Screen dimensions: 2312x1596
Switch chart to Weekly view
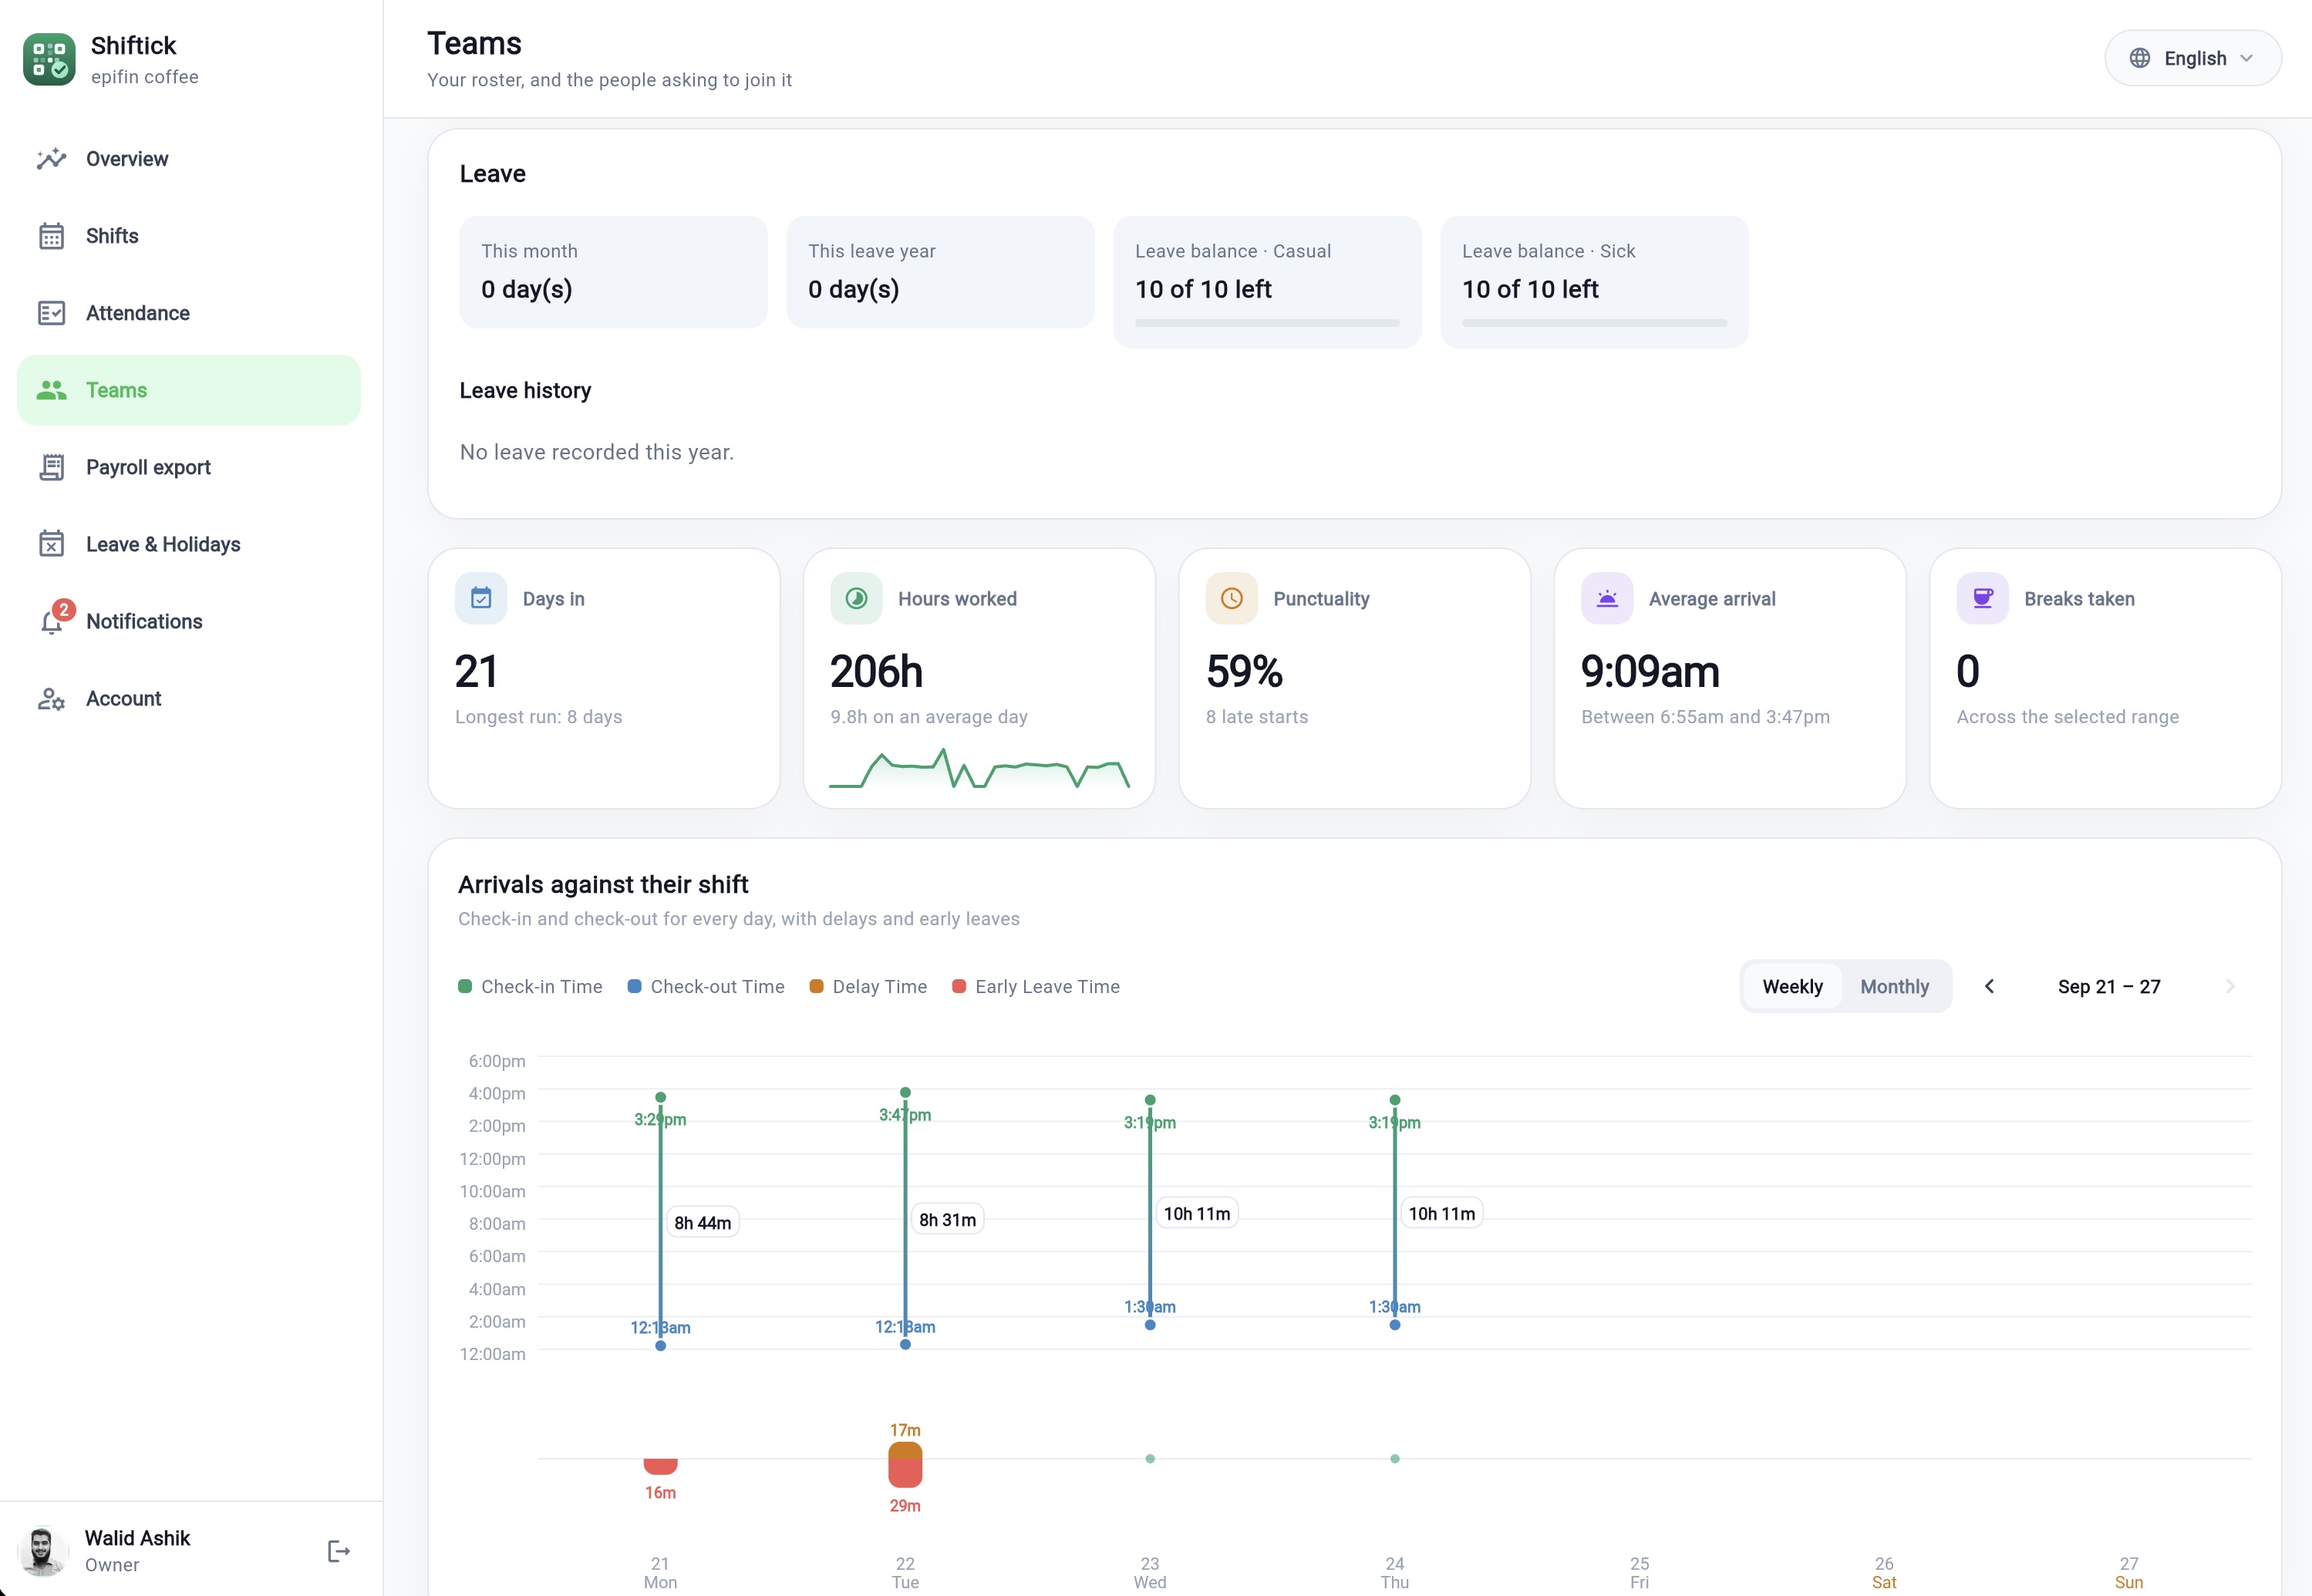pyautogui.click(x=1792, y=987)
